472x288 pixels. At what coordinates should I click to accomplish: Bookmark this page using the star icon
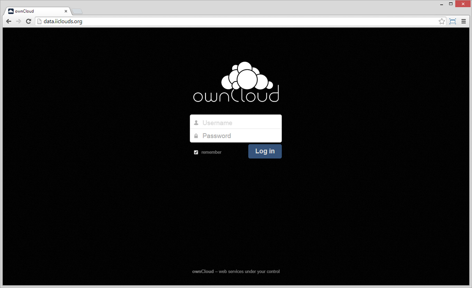[442, 21]
